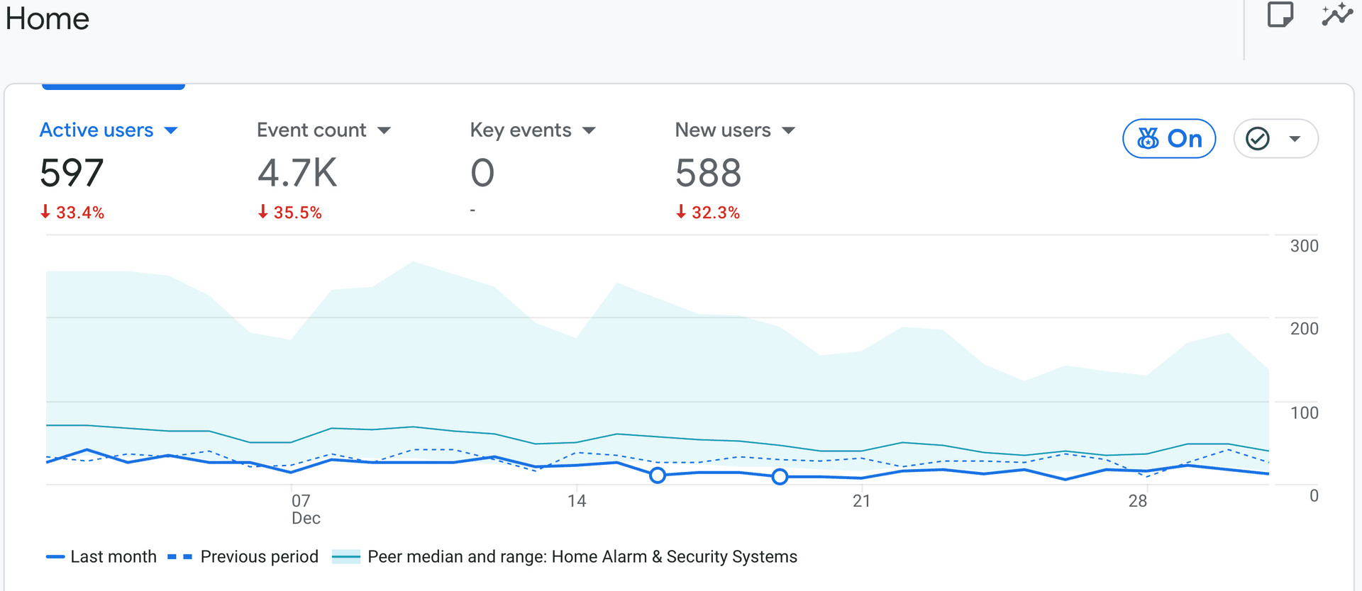The image size is (1362, 591).
Task: Click the second circle marker on chart line
Action: (x=780, y=477)
